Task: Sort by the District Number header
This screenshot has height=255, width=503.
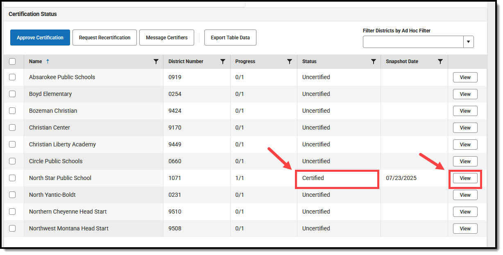Action: coord(186,61)
